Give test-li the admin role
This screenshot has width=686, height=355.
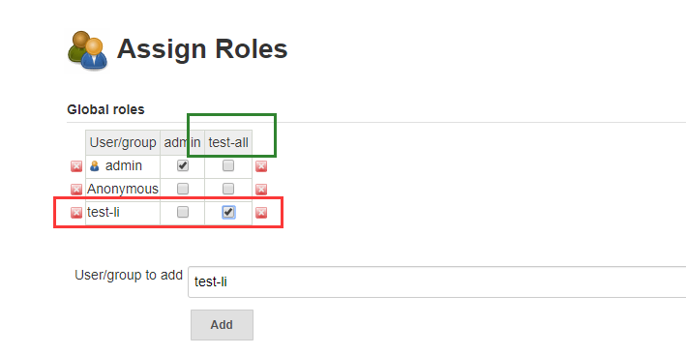183,212
